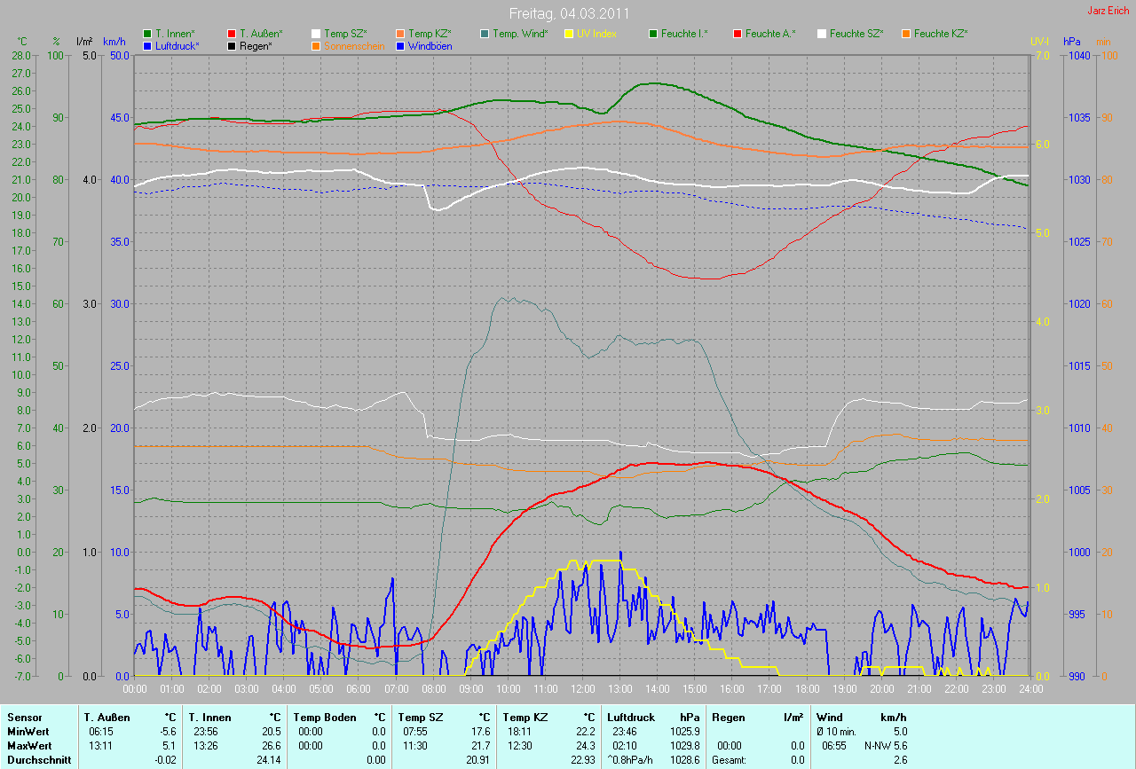The width and height of the screenshot is (1136, 769).
Task: Click the "UV Index" legend label
Action: tap(596, 34)
